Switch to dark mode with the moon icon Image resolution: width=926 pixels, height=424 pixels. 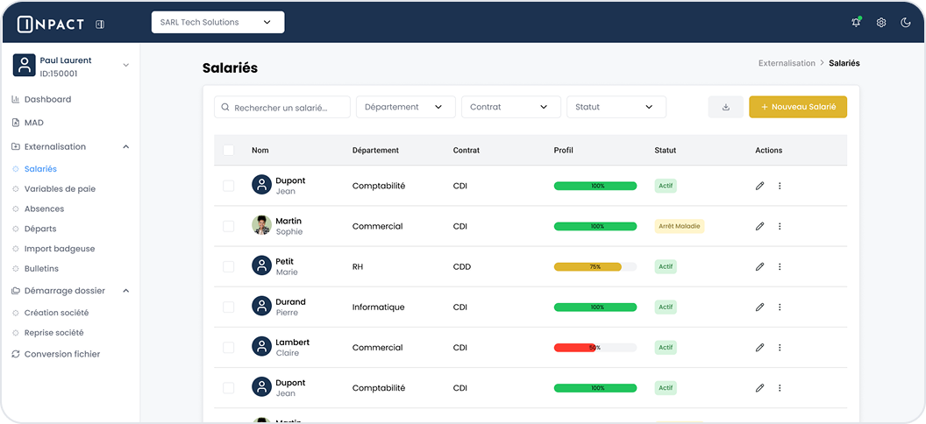click(x=905, y=23)
